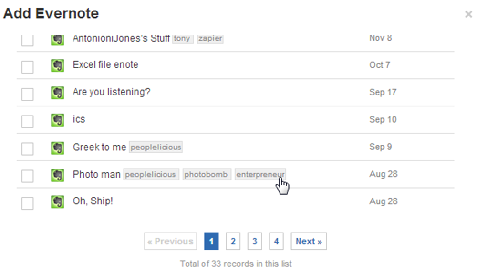The height and width of the screenshot is (275, 477).
Task: Go to page 2 of records
Action: pos(233,241)
